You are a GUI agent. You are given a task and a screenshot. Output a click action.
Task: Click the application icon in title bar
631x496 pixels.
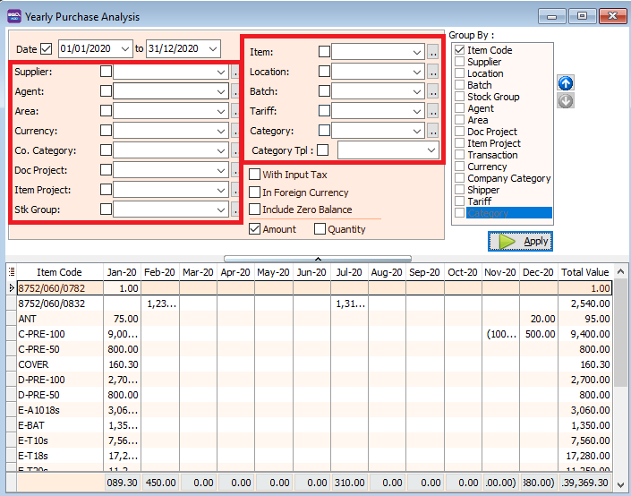(13, 16)
